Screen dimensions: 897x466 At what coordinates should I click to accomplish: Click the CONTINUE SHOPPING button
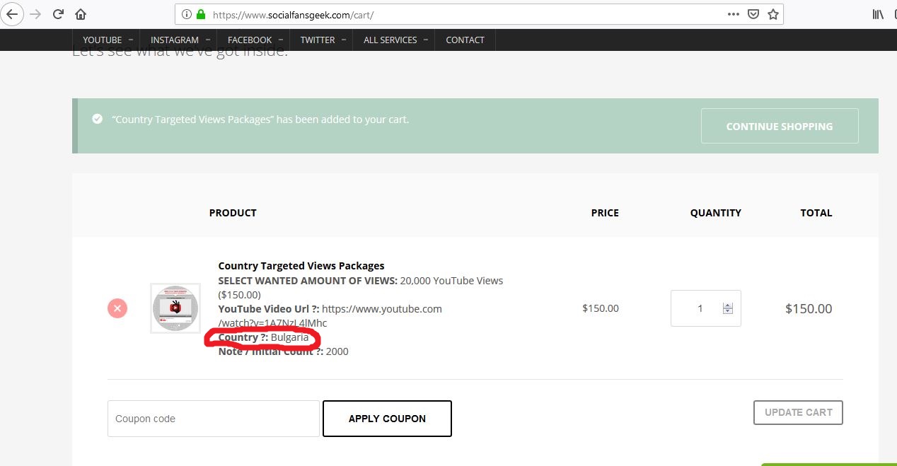click(780, 126)
